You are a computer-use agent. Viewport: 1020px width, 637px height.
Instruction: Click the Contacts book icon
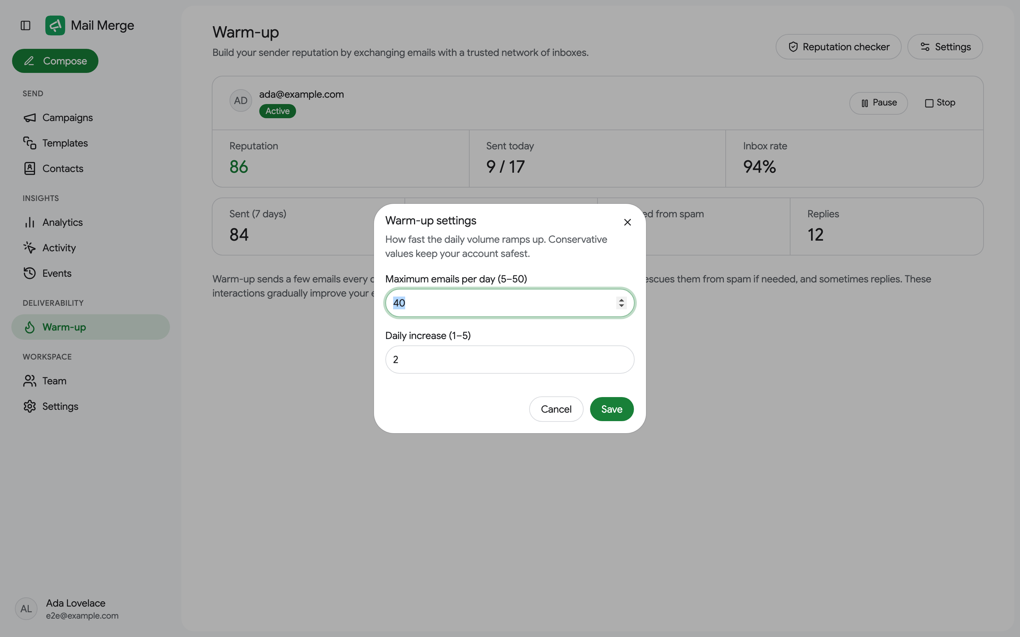pyautogui.click(x=29, y=168)
